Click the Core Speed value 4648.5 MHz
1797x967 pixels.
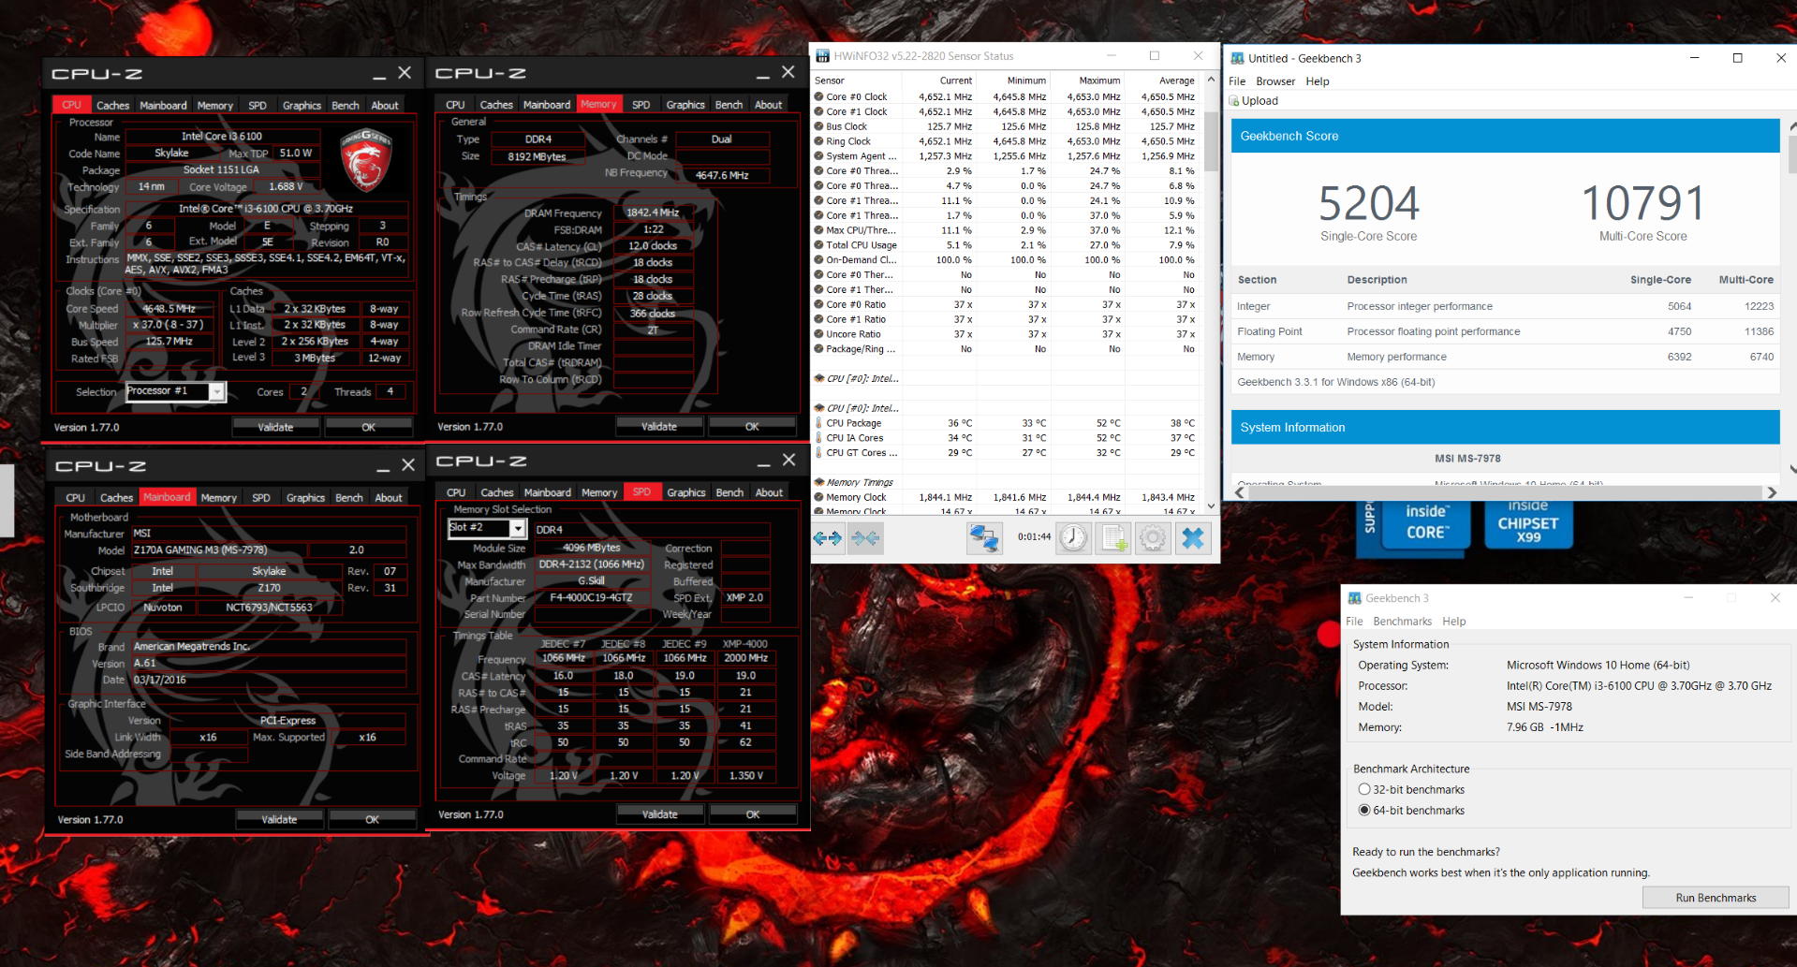point(169,309)
